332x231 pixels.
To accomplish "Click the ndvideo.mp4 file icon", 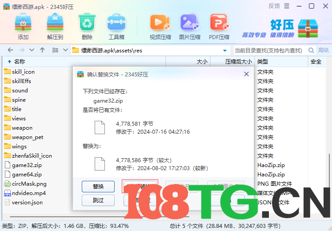I will pyautogui.click(x=8, y=193).
